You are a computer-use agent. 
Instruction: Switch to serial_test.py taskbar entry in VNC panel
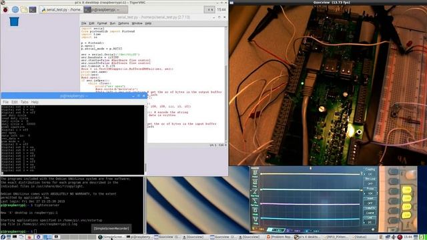coord(61,9)
